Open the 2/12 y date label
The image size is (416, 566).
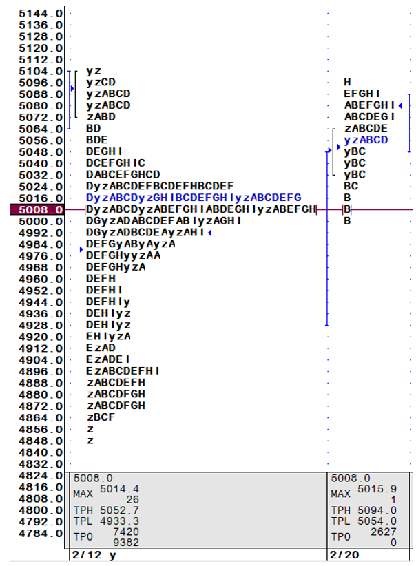(x=92, y=556)
